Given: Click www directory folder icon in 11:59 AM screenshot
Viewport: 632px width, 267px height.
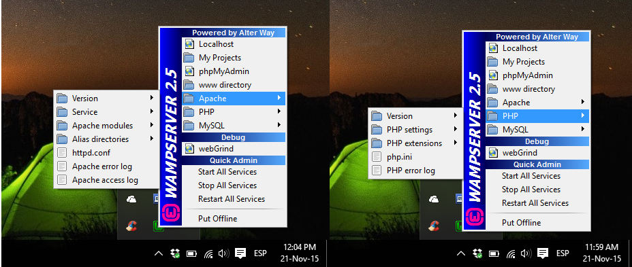Looking at the screenshot, I should click(492, 89).
